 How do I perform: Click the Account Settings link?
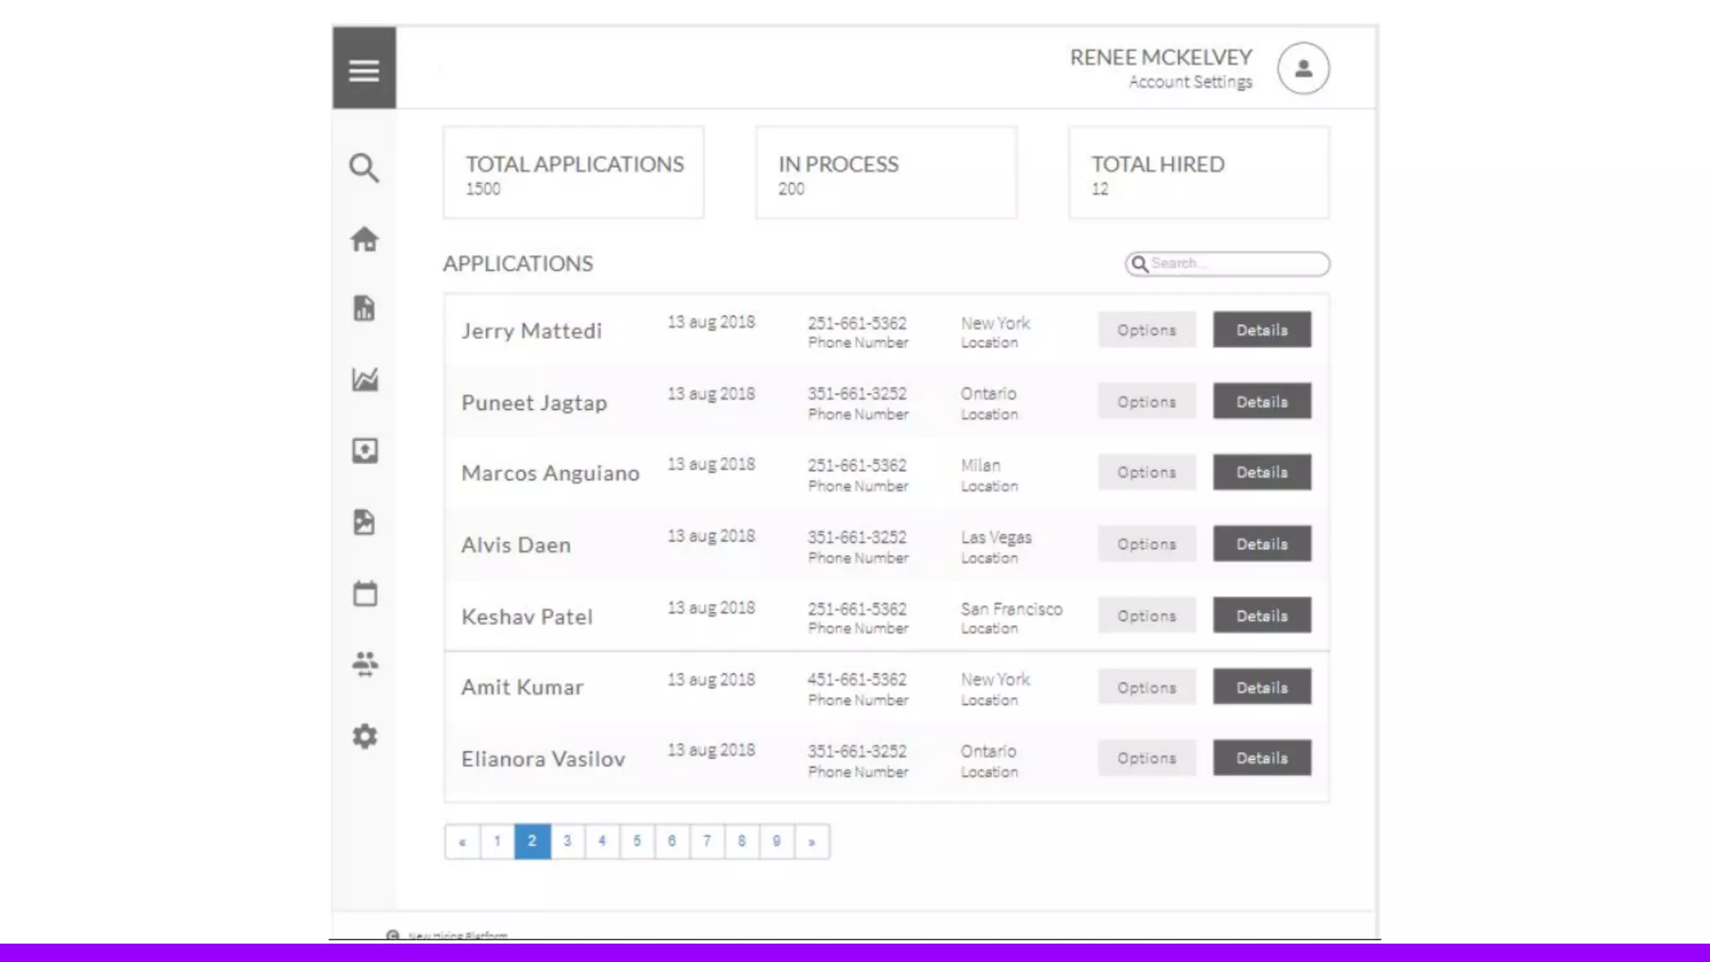click(1190, 82)
